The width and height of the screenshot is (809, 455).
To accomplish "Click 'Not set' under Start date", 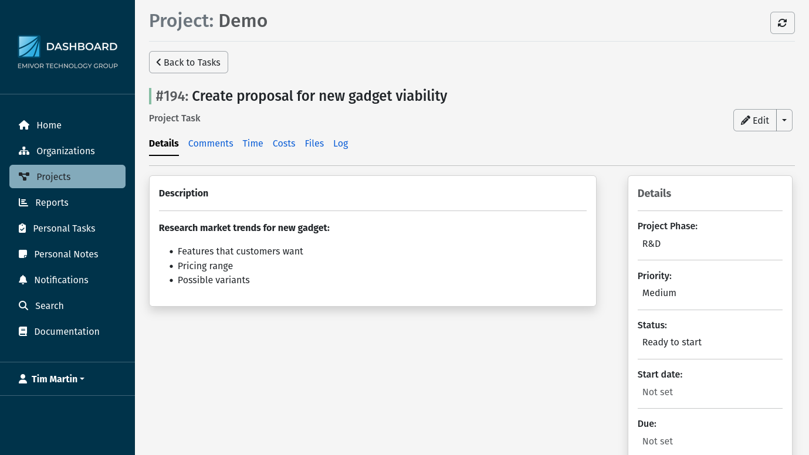I will (x=658, y=392).
